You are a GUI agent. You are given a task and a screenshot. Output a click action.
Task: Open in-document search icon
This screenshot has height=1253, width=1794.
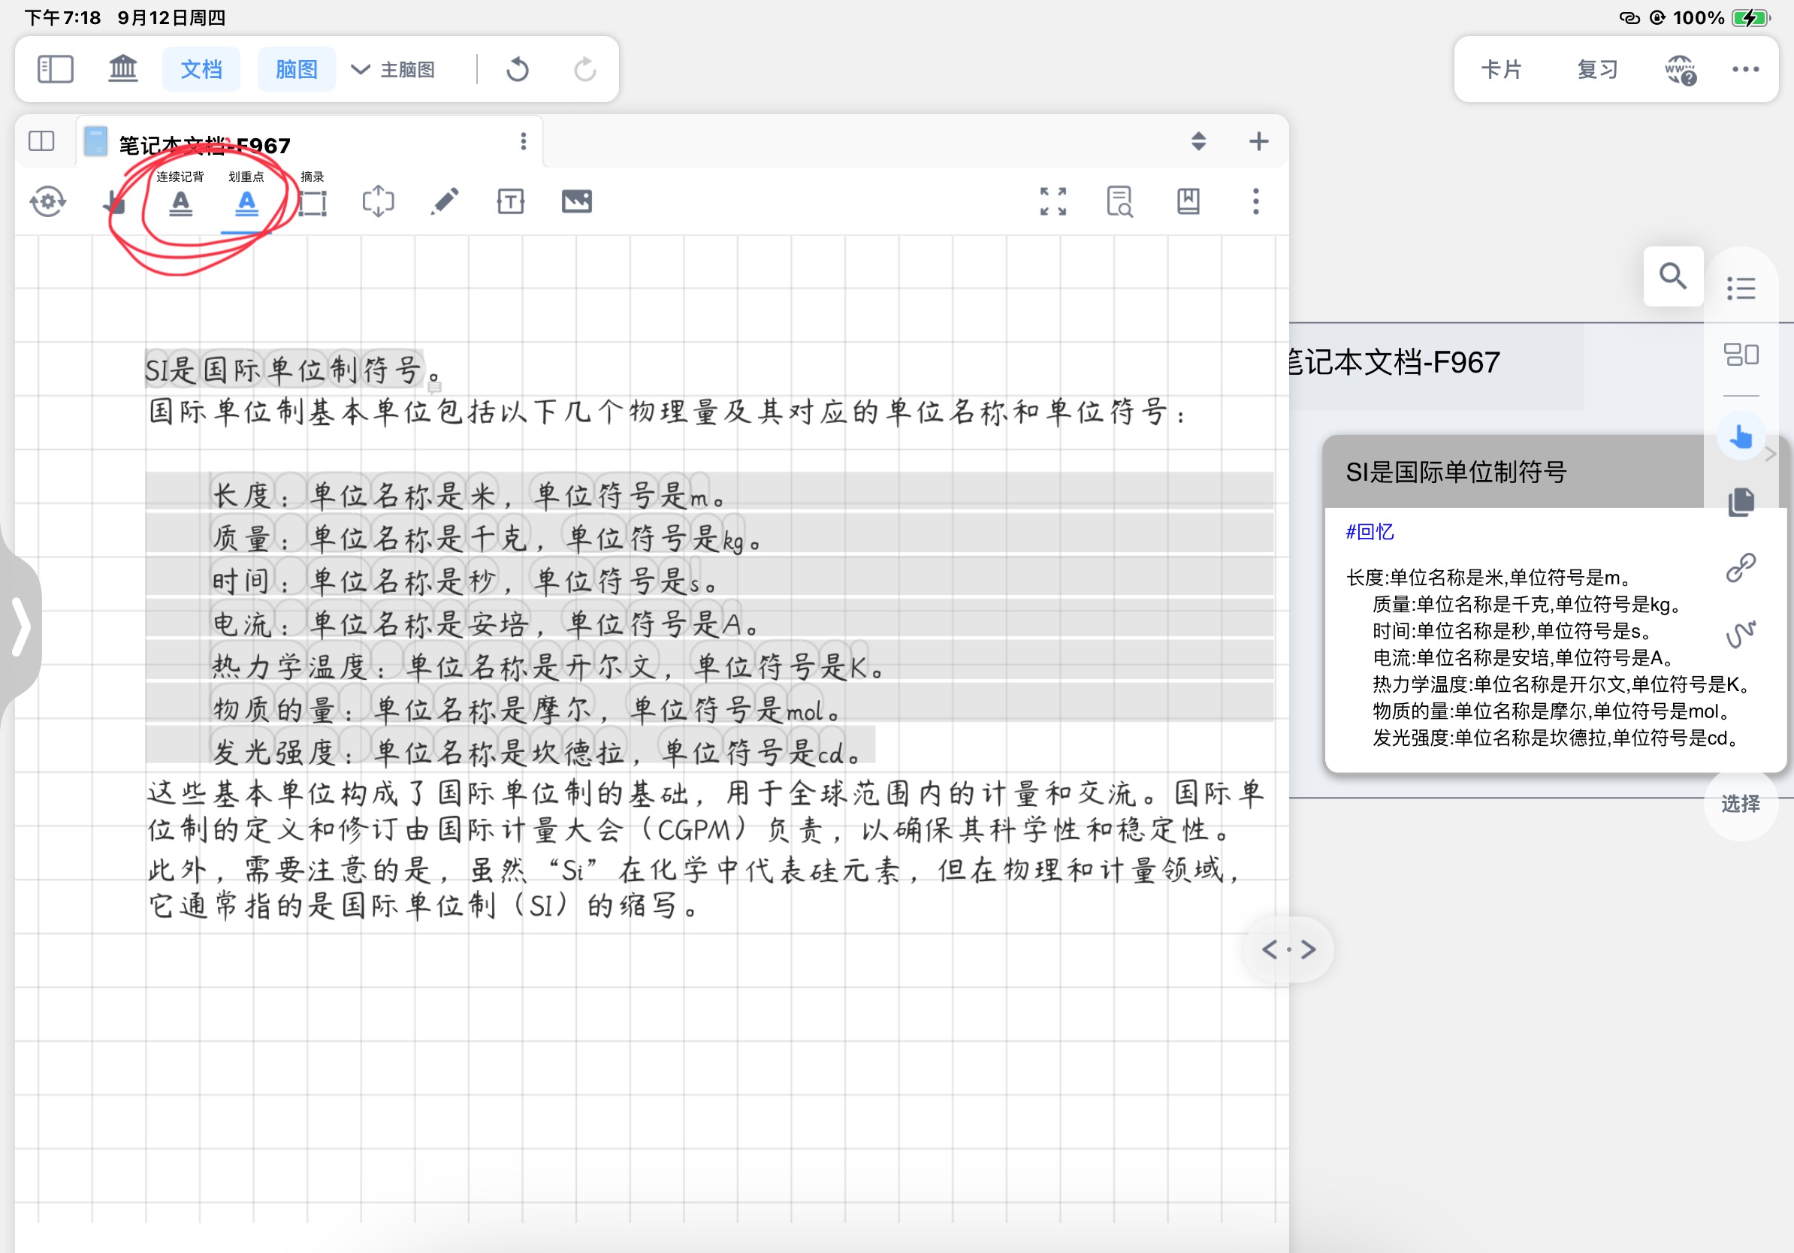pyautogui.click(x=1119, y=201)
